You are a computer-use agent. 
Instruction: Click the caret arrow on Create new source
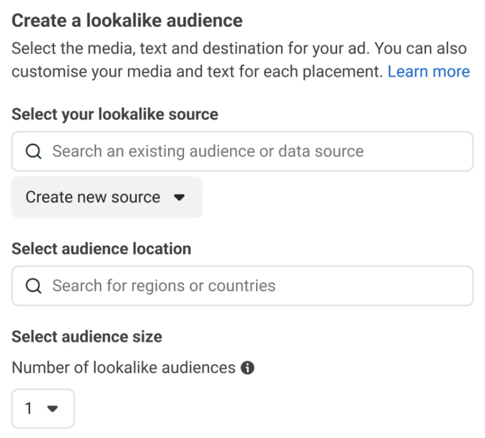tap(179, 198)
